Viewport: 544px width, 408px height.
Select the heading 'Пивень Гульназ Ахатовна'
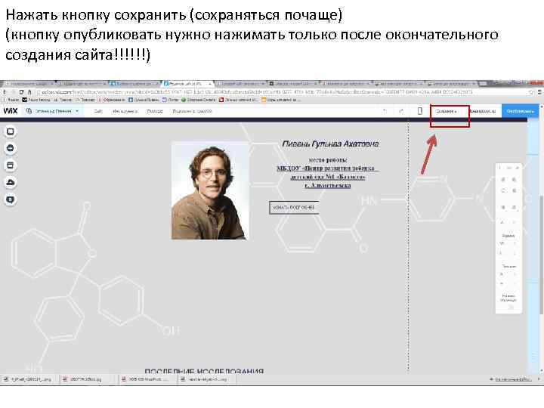click(330, 144)
